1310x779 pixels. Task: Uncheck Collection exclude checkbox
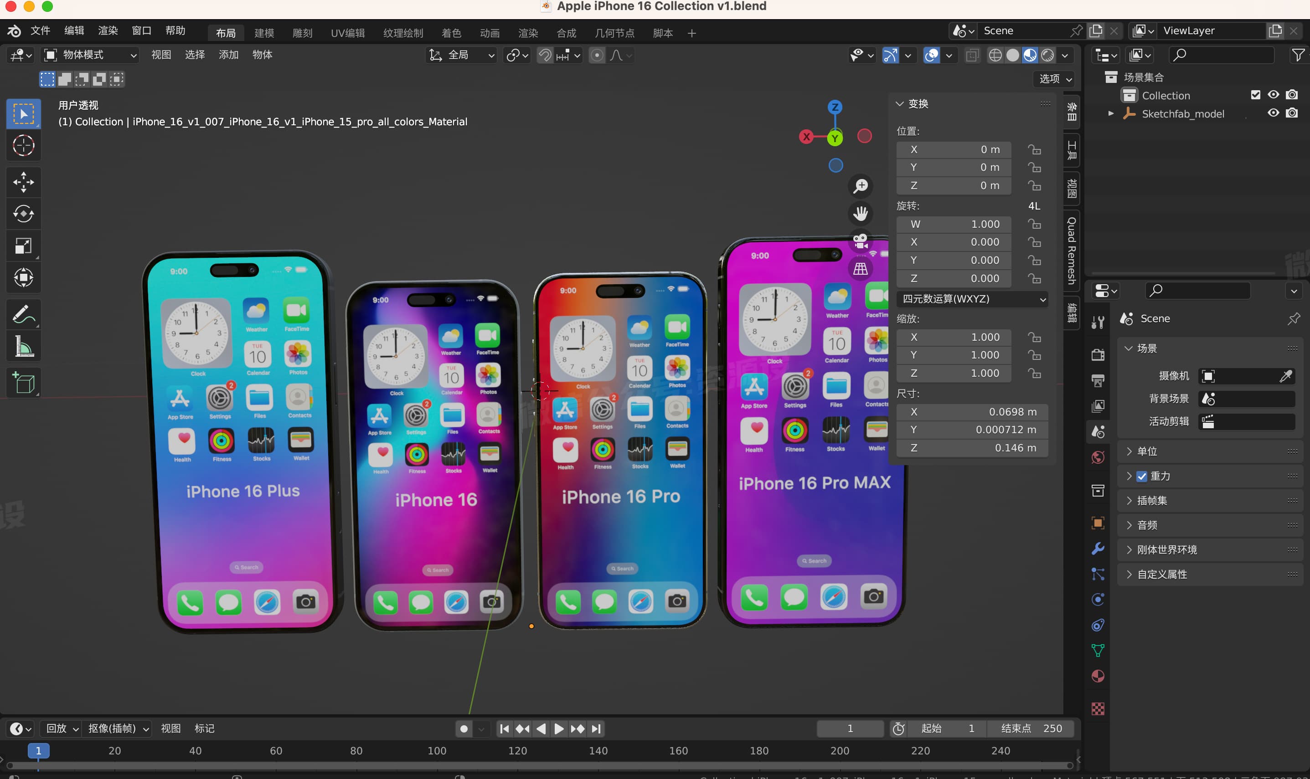1255,95
